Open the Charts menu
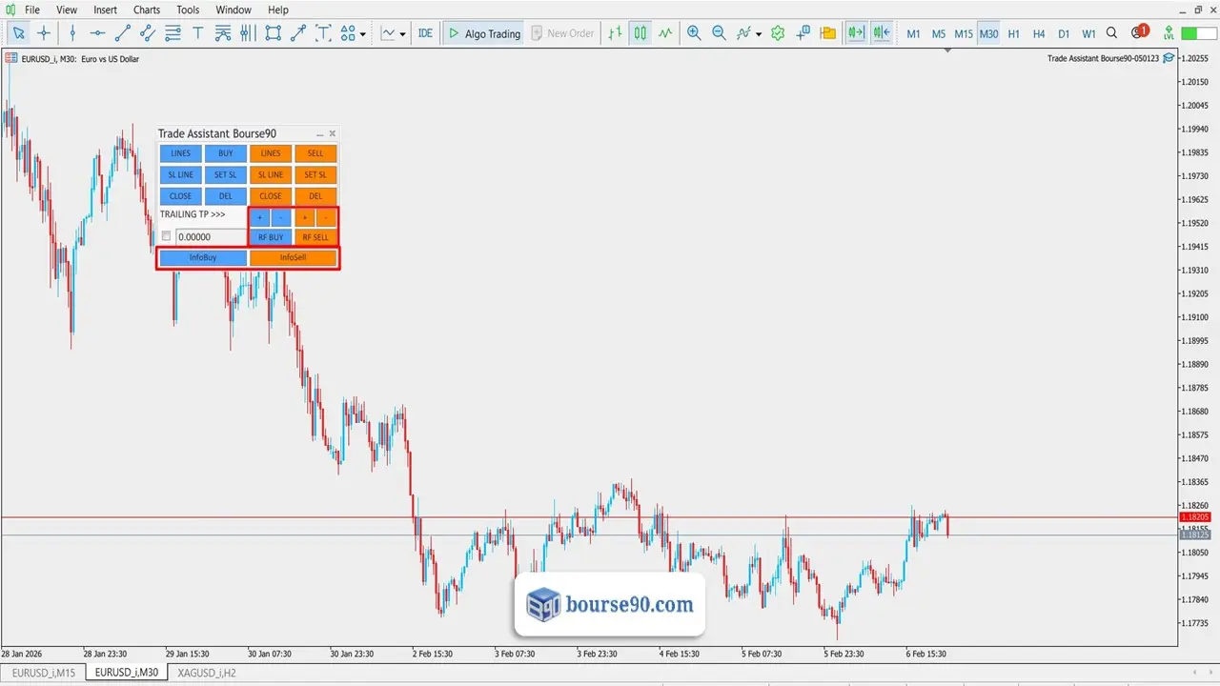Screen dimensions: 1220x686 coord(147,10)
